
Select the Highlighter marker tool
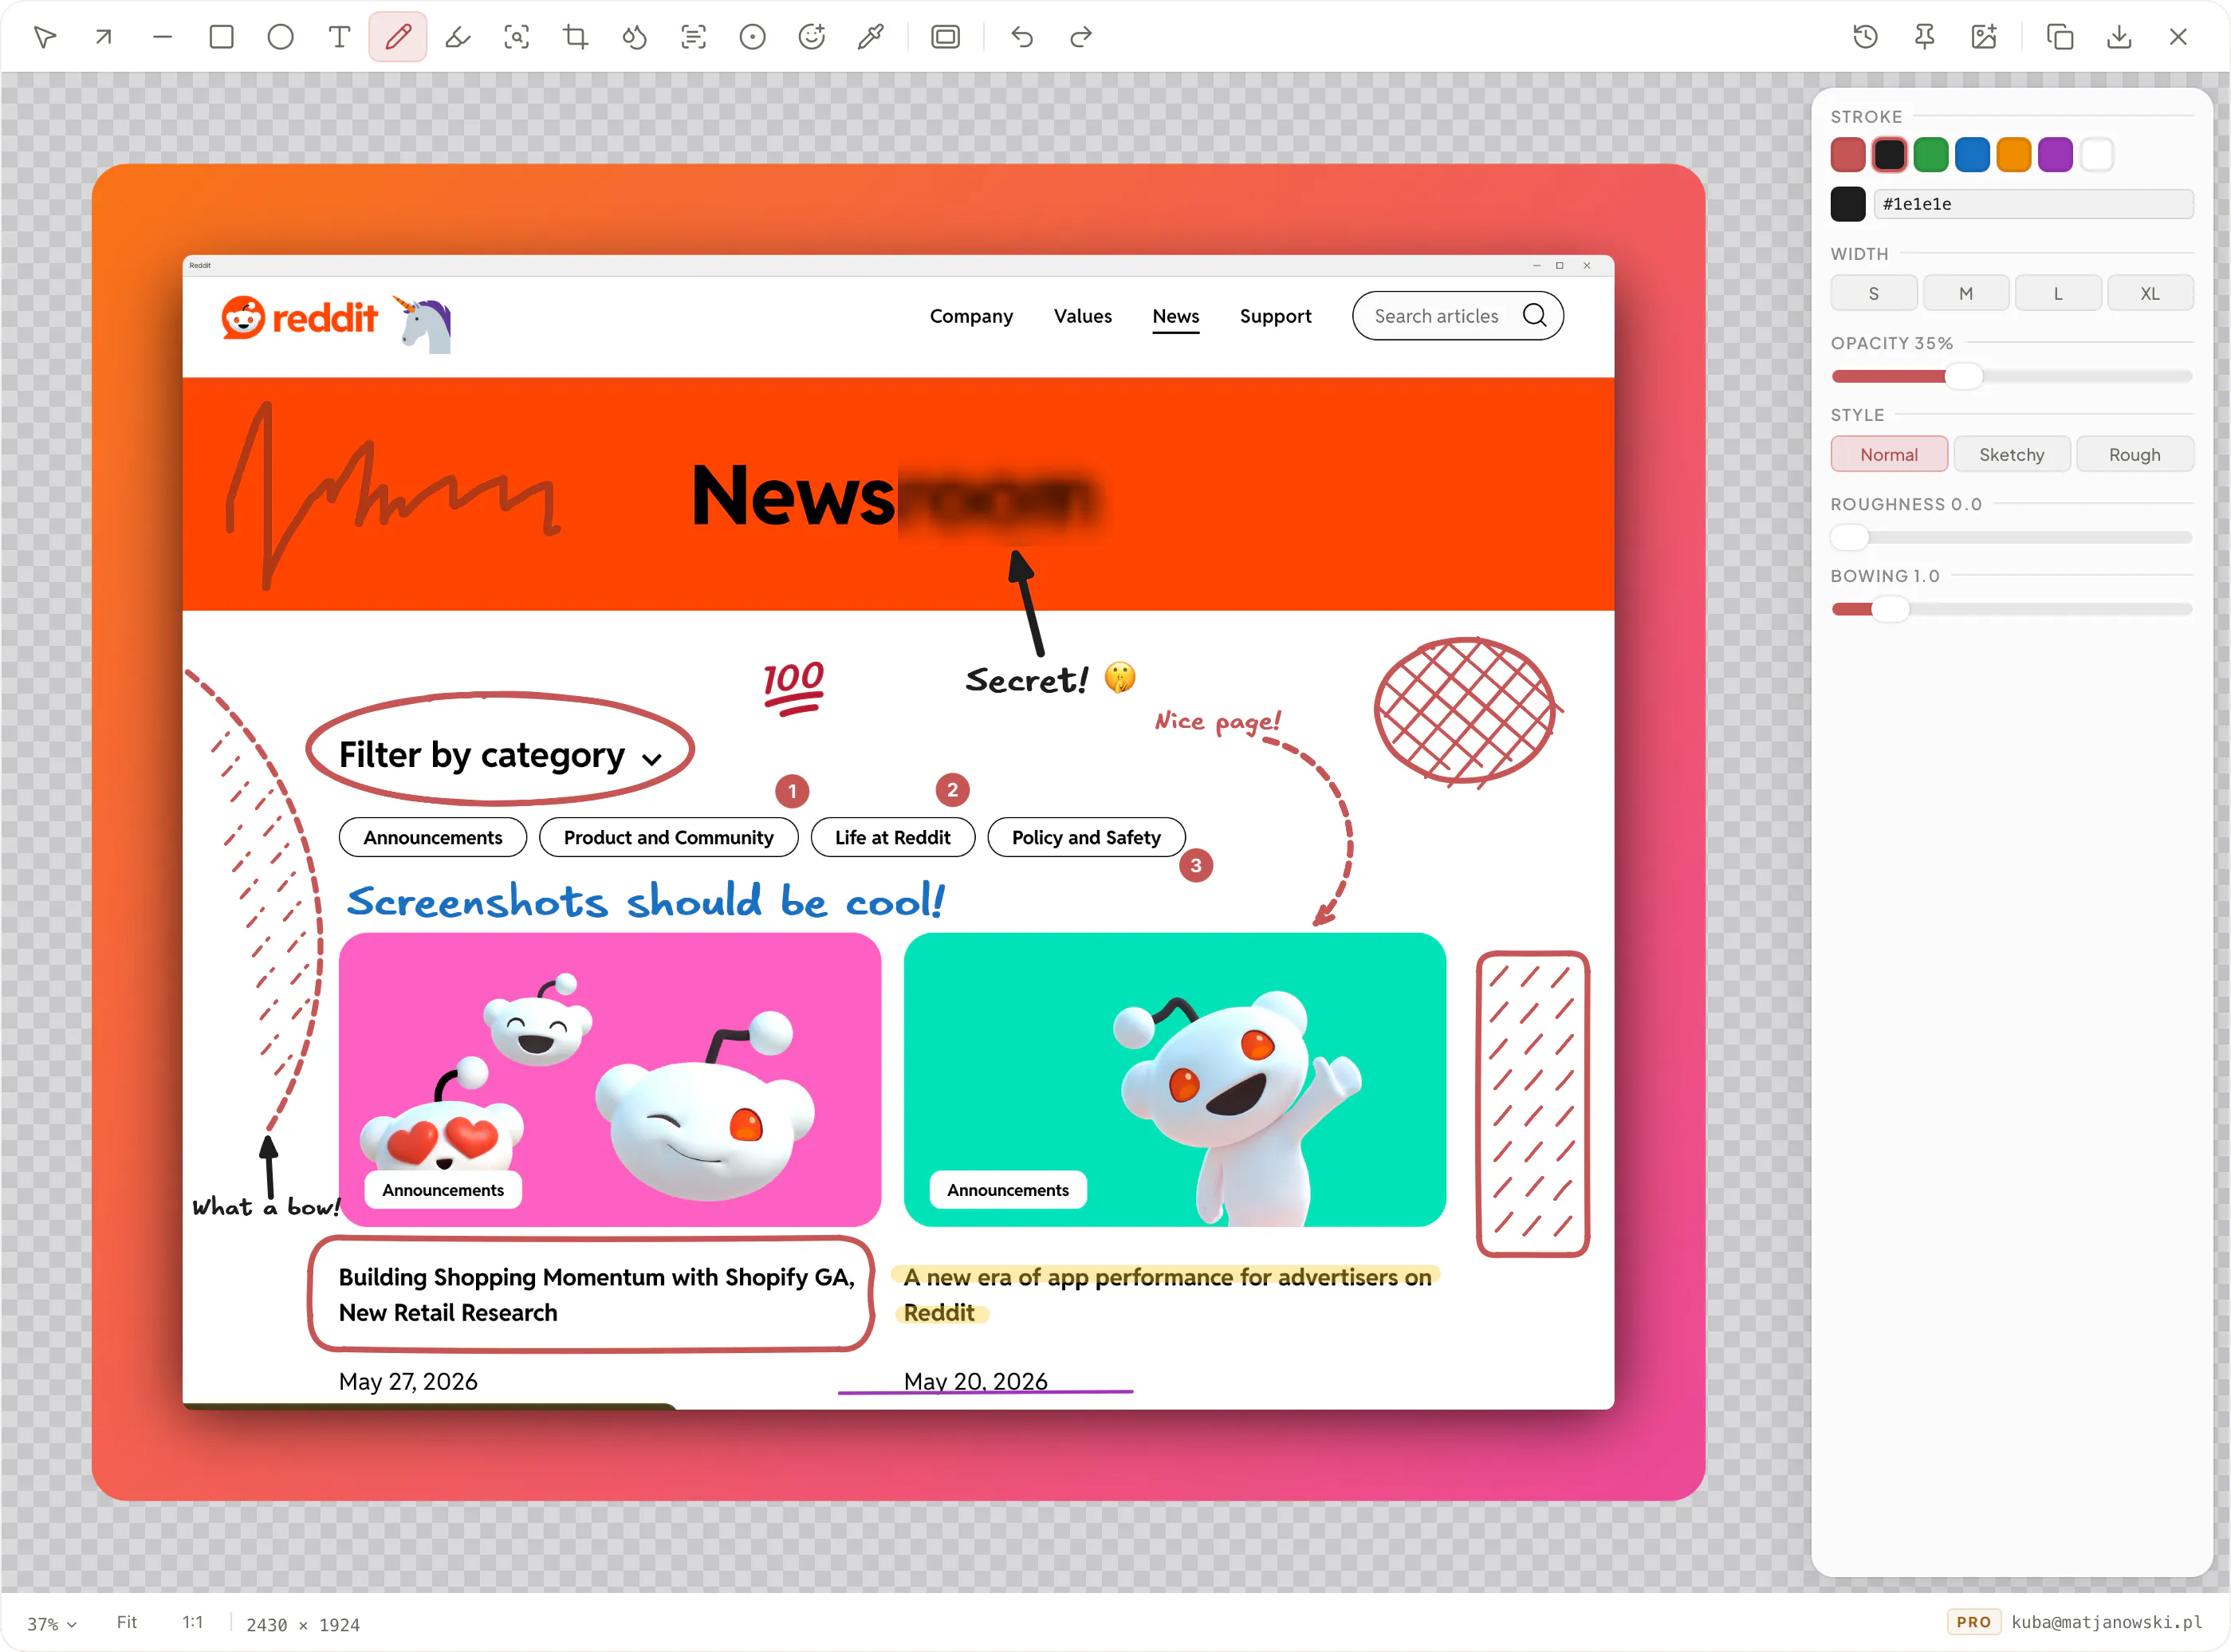[x=458, y=37]
